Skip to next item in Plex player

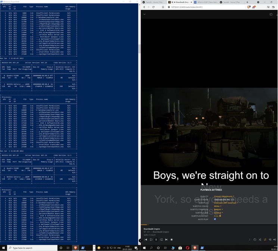click(x=166, y=240)
